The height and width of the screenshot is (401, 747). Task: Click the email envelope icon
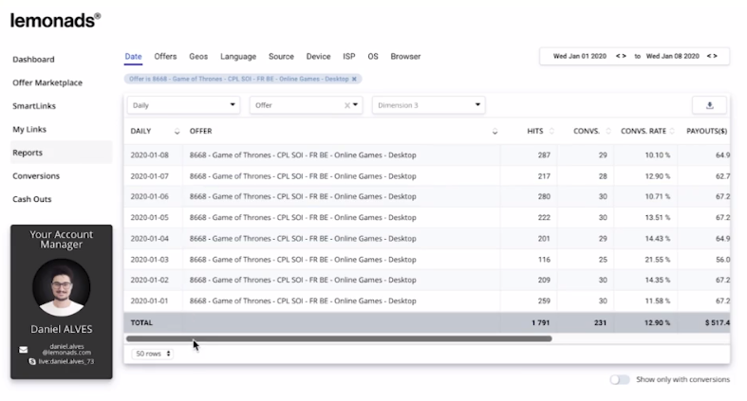[24, 350]
